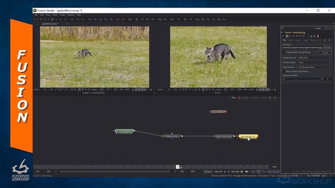Switch to the Flow tab
Image resolution: width=335 pixels, height=188 pixels.
233,98
